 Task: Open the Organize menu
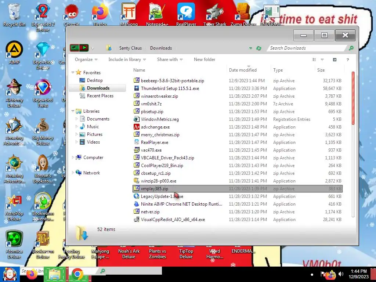click(x=86, y=59)
